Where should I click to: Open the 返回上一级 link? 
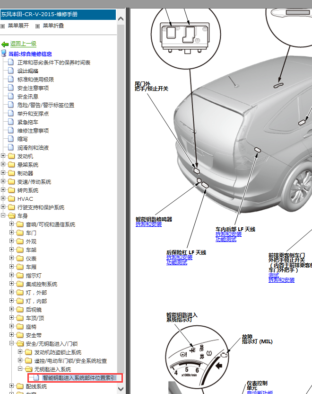pos(23,44)
